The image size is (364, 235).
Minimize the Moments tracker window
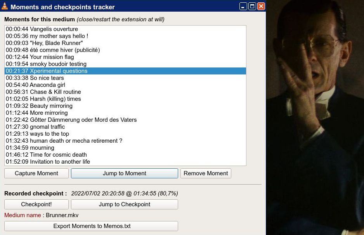[x=243, y=6]
